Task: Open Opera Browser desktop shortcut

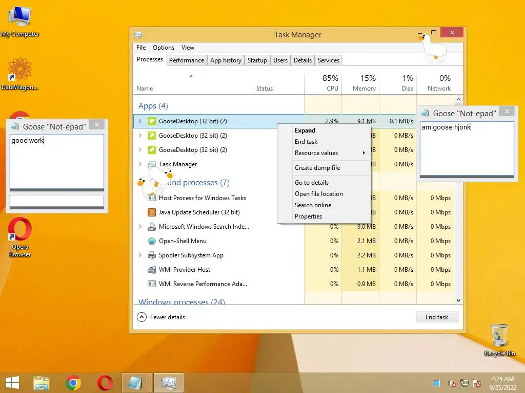Action: tap(20, 237)
